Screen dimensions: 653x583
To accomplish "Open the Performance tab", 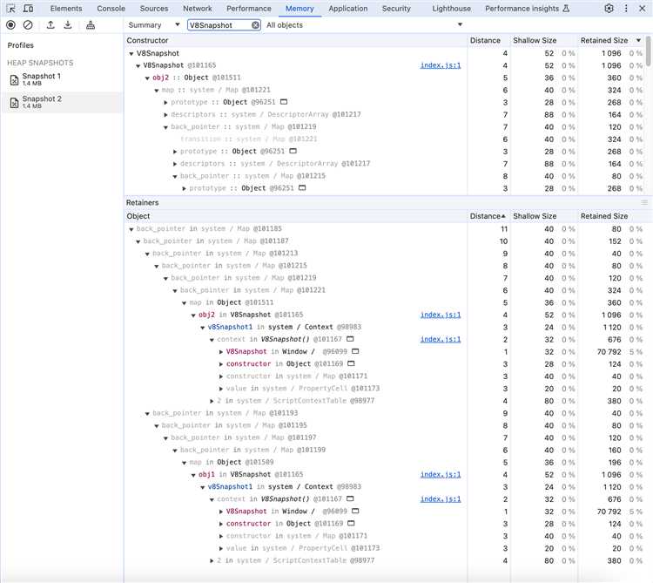I will click(x=249, y=9).
